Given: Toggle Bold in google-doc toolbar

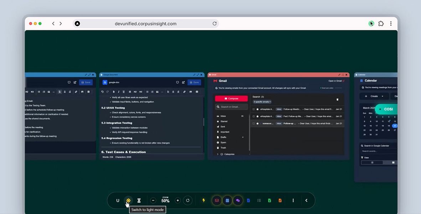Looking at the screenshot, I should click(114, 92).
